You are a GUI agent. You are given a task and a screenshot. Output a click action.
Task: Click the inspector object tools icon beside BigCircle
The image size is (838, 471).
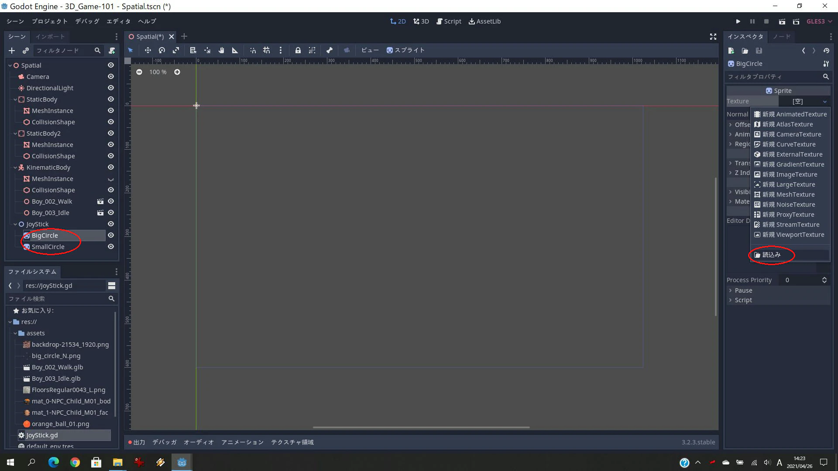pyautogui.click(x=826, y=64)
